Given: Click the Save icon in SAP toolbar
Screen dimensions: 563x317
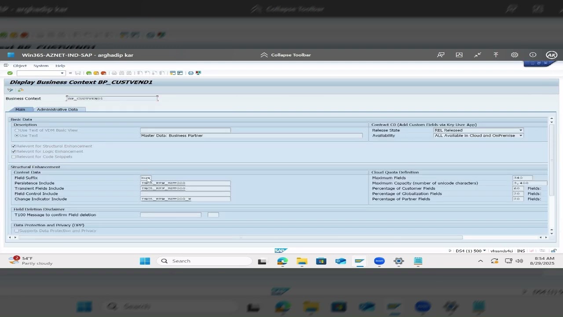Looking at the screenshot, I should coord(78,73).
